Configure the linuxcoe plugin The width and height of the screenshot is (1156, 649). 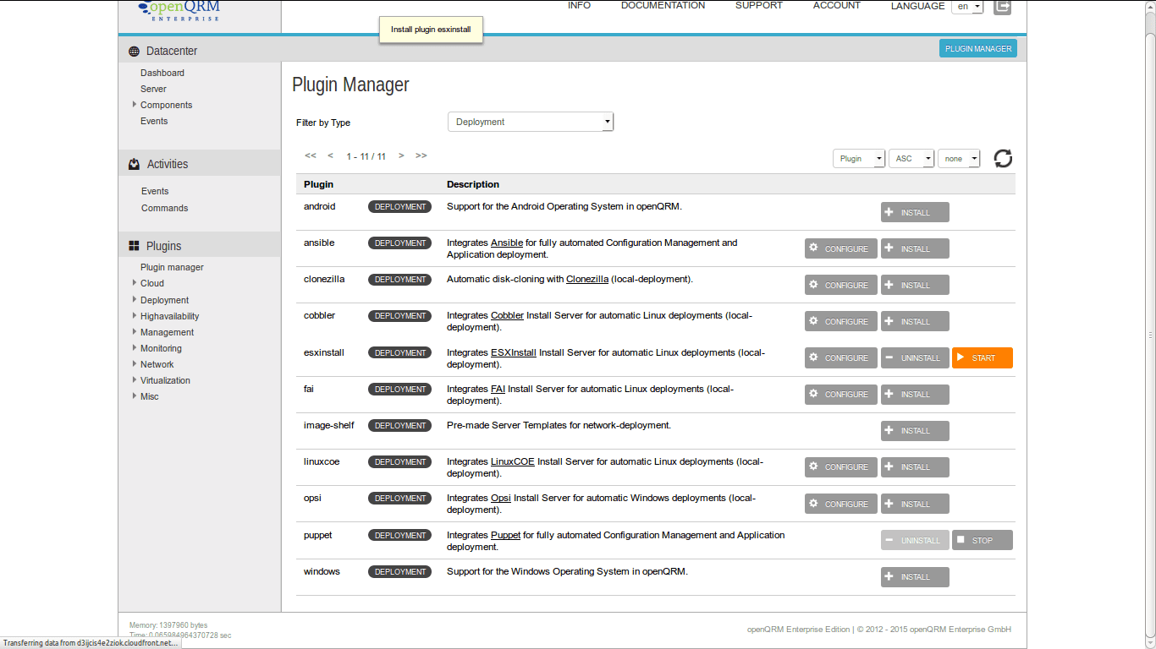tap(840, 466)
